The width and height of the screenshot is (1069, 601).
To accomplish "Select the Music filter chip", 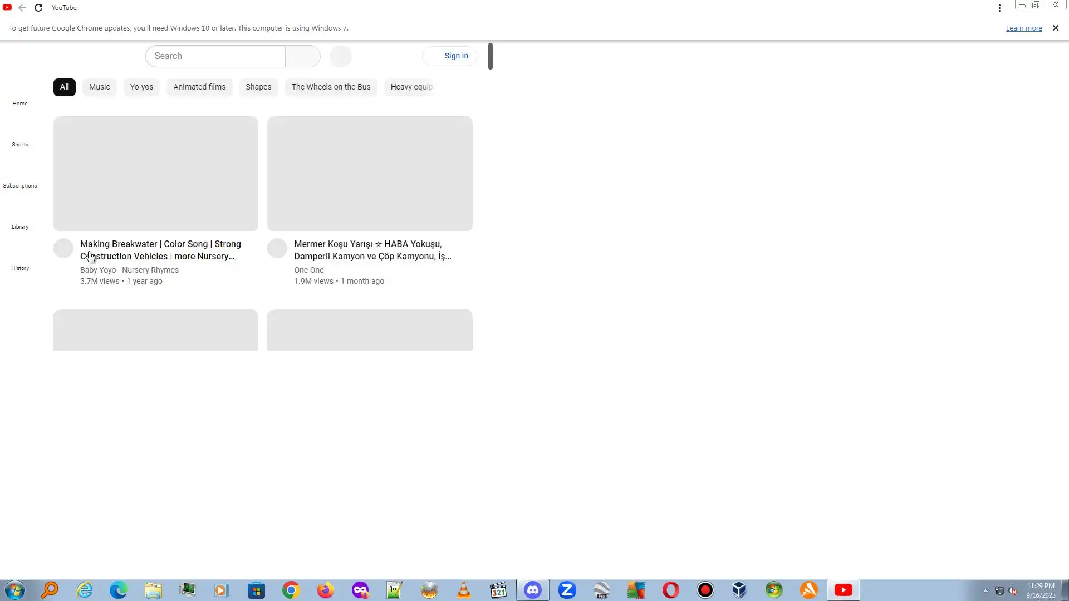I will (x=100, y=87).
